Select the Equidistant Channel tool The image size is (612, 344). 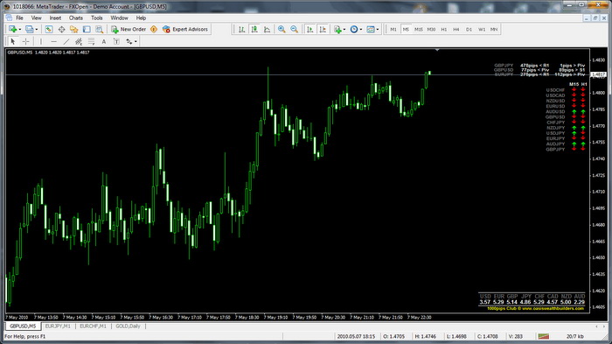point(79,41)
